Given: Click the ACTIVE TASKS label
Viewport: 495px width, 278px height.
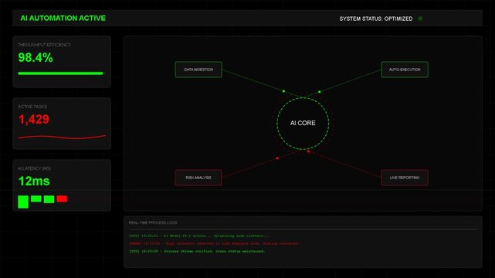Looking at the screenshot, I should coord(32,107).
